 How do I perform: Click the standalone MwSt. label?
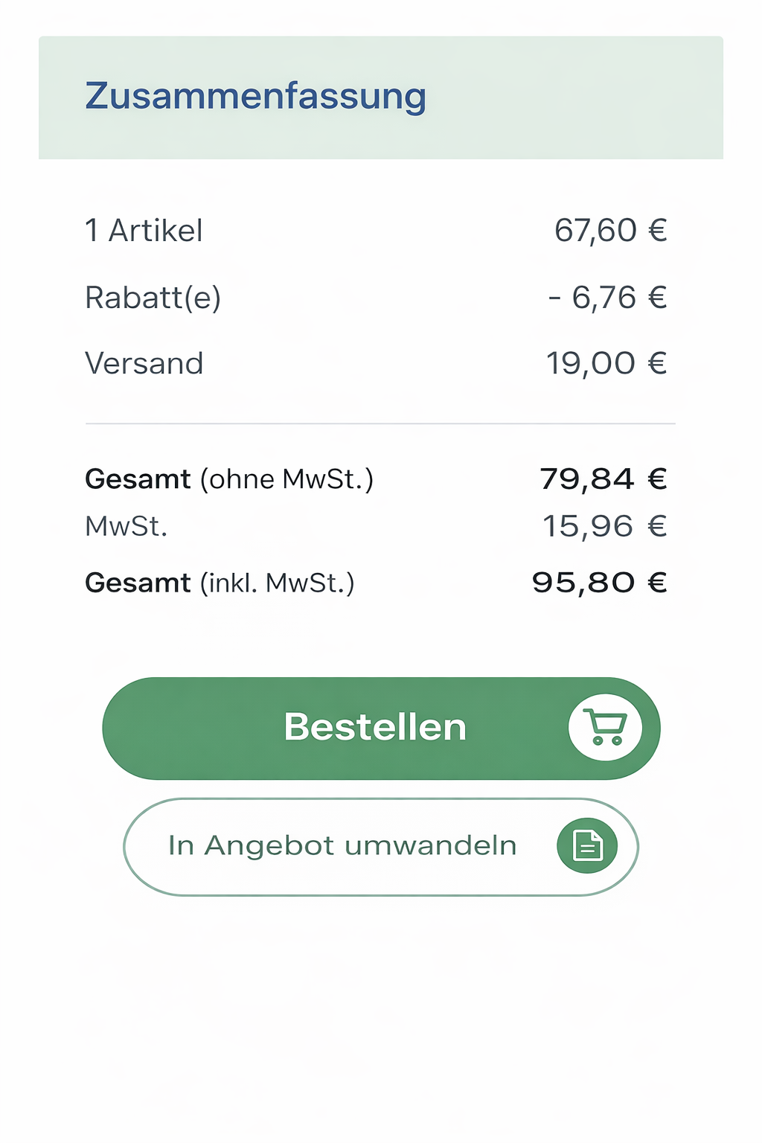[x=126, y=527]
